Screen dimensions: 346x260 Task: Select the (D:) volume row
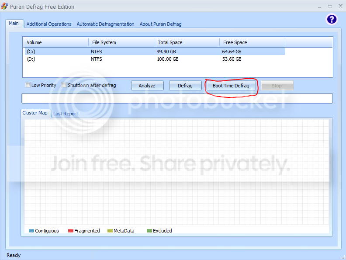tap(154, 59)
